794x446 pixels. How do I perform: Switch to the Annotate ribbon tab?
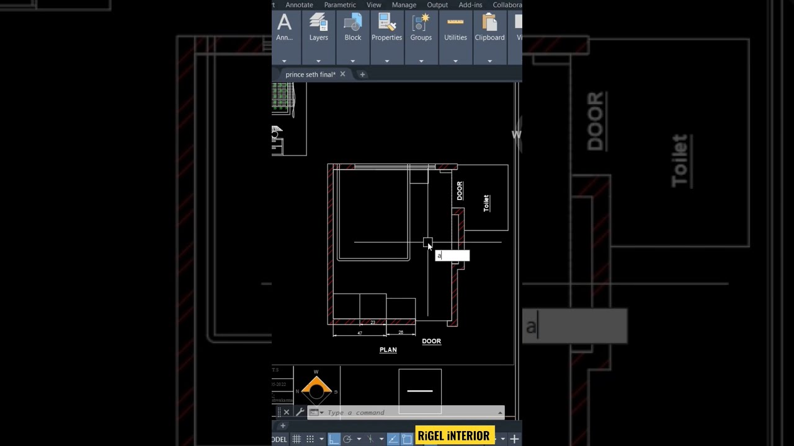[299, 5]
